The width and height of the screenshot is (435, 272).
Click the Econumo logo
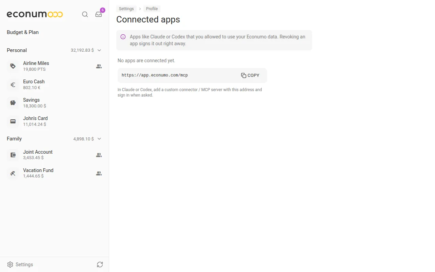(x=35, y=14)
